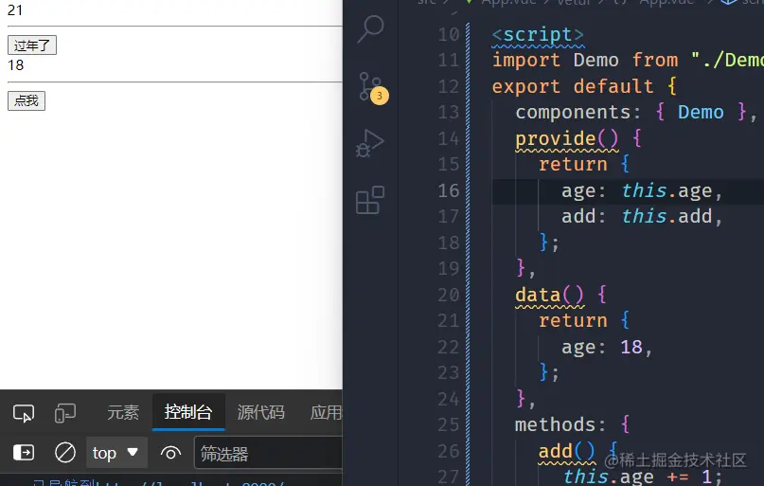
Task: Show the console sidebar panel
Action: pos(24,453)
